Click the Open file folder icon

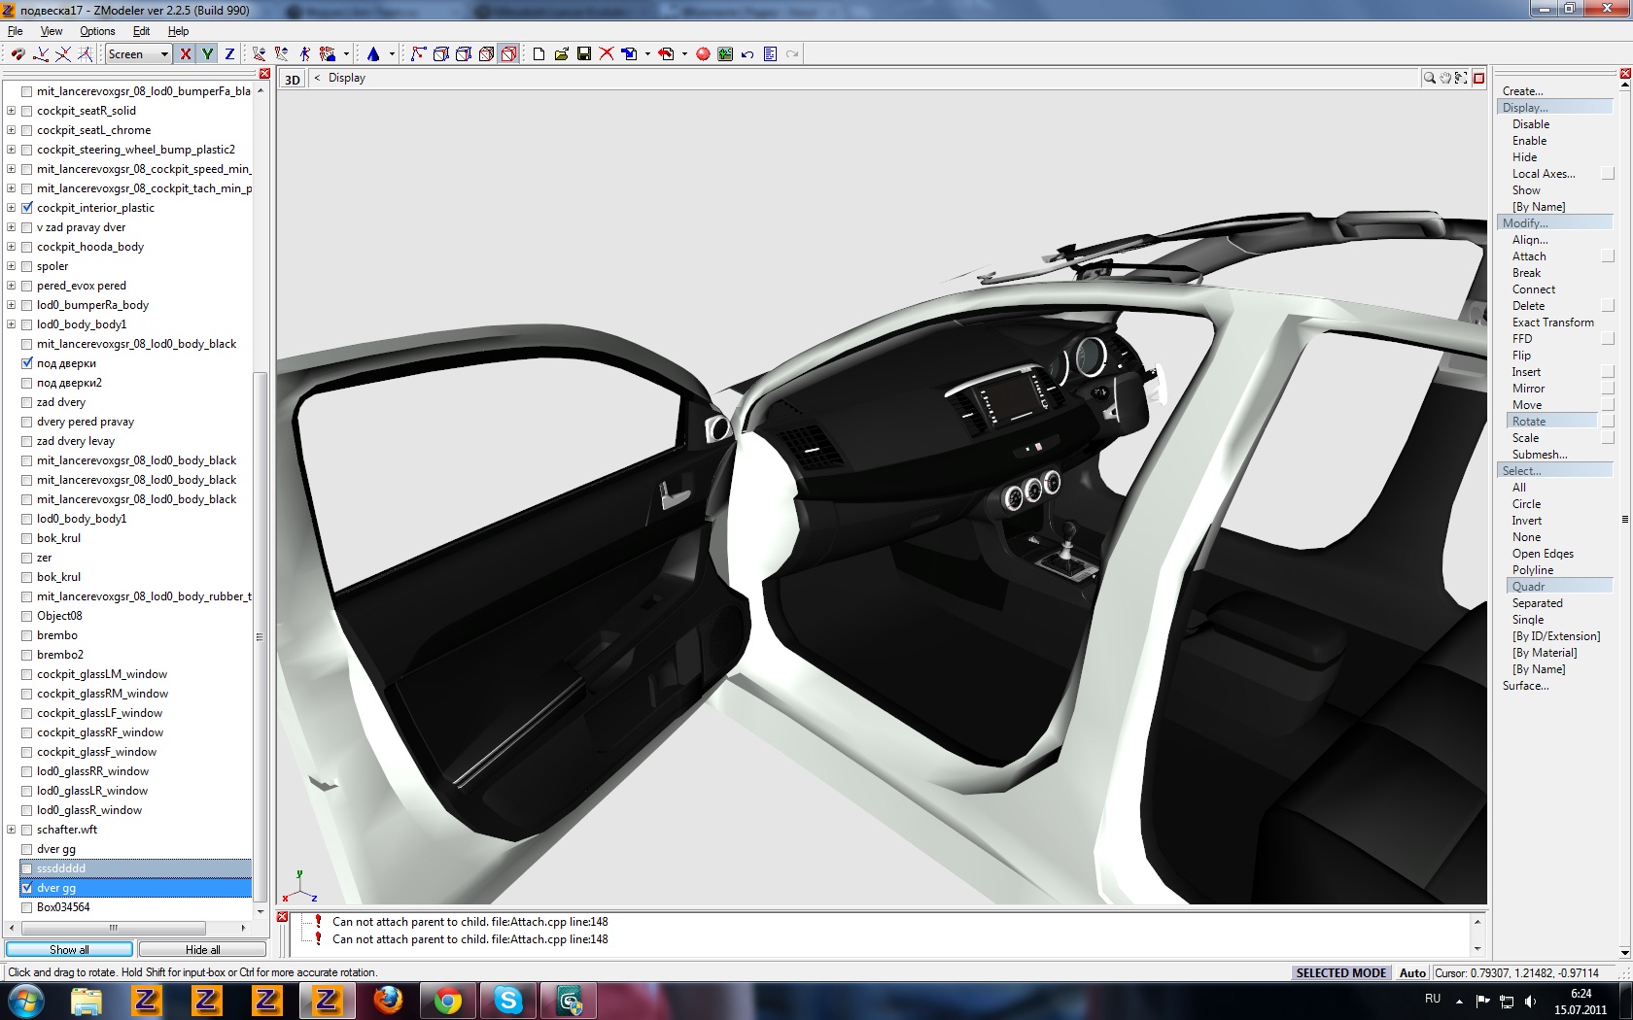pyautogui.click(x=562, y=54)
